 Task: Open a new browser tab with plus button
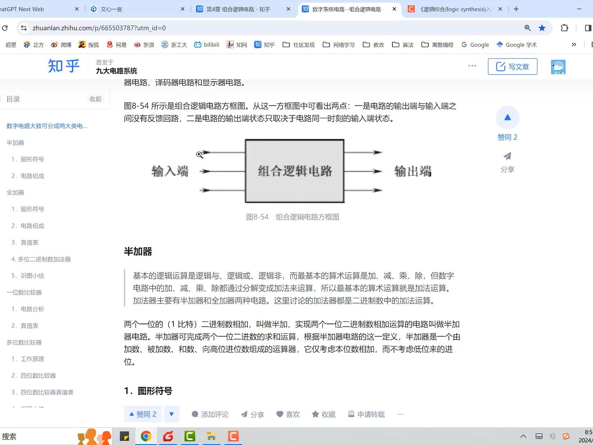[516, 9]
